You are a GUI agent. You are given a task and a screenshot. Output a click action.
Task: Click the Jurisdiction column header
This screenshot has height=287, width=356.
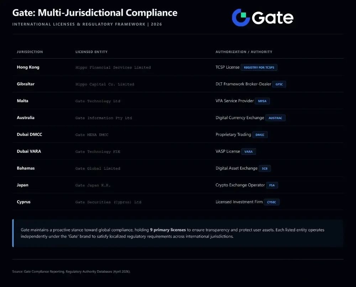[x=30, y=52]
